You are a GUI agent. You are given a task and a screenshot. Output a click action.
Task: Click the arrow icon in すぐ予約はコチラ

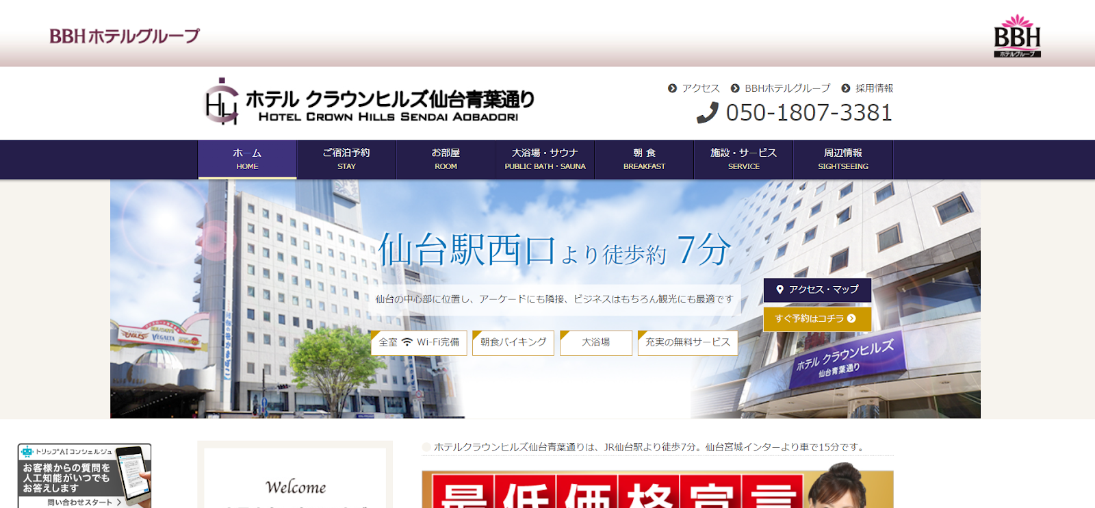(851, 318)
